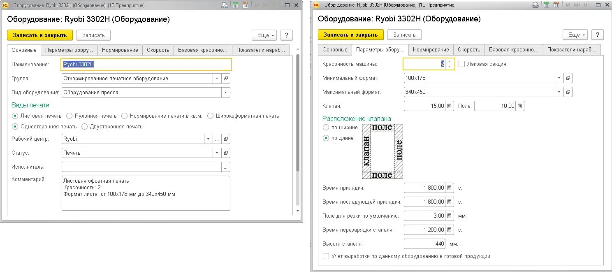
Task: Click into the Комментарий text area
Action: [x=146, y=193]
